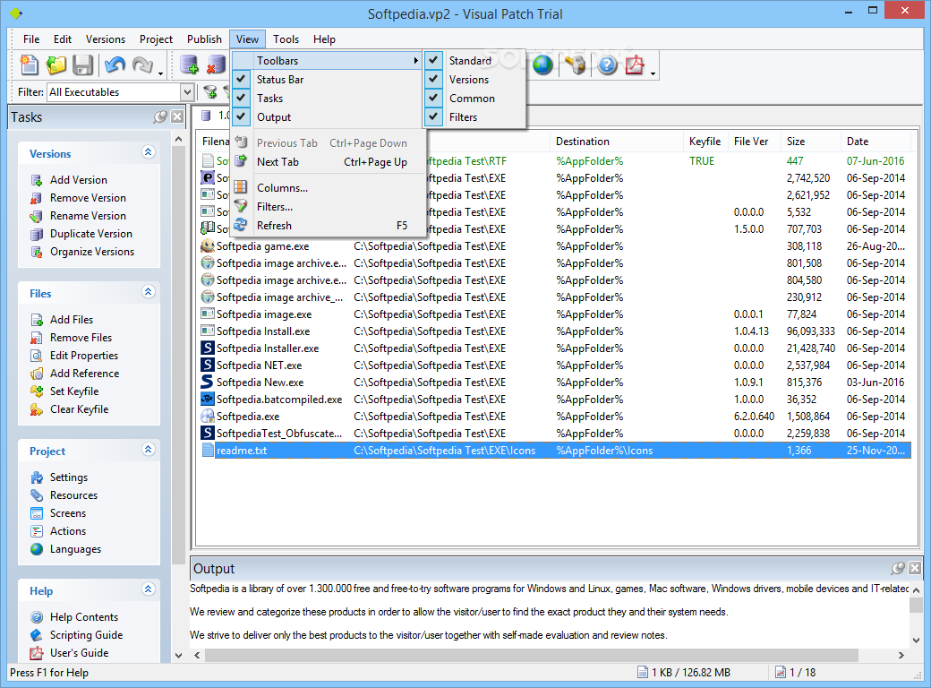Toggle the Common toolbar checkmark
Screen dimensions: 931x688
[x=434, y=98]
